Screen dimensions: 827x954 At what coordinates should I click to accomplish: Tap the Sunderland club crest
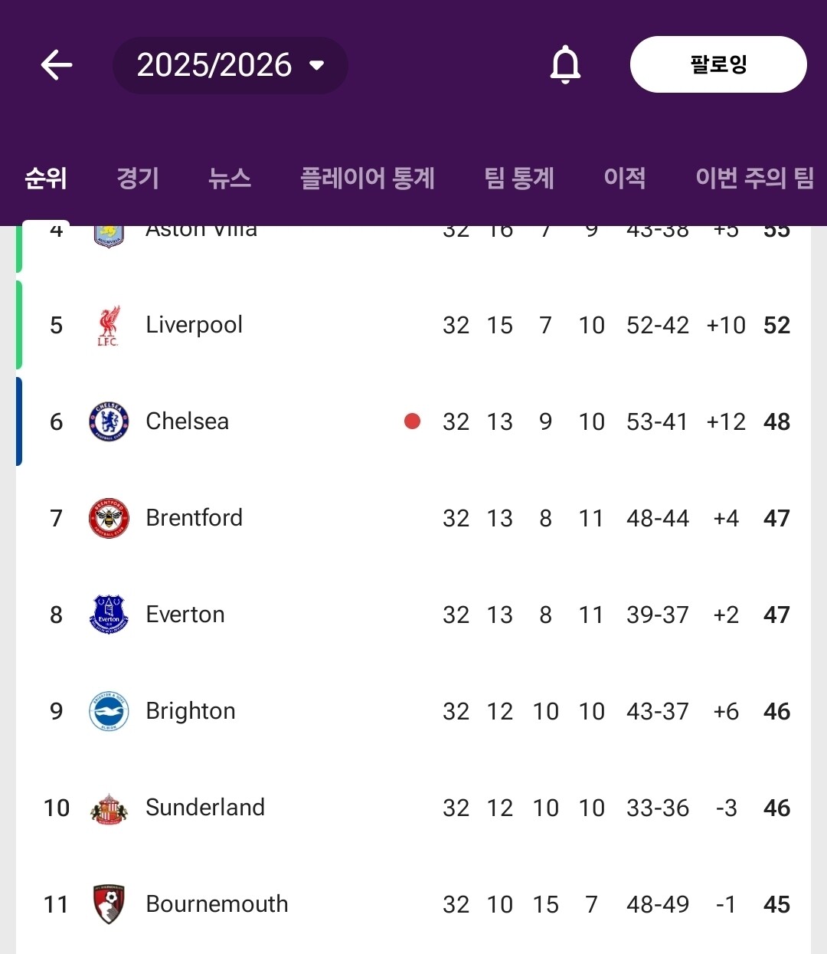(x=109, y=808)
